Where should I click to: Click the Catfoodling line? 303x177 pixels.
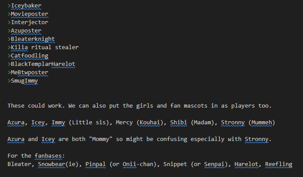[x=30, y=56]
